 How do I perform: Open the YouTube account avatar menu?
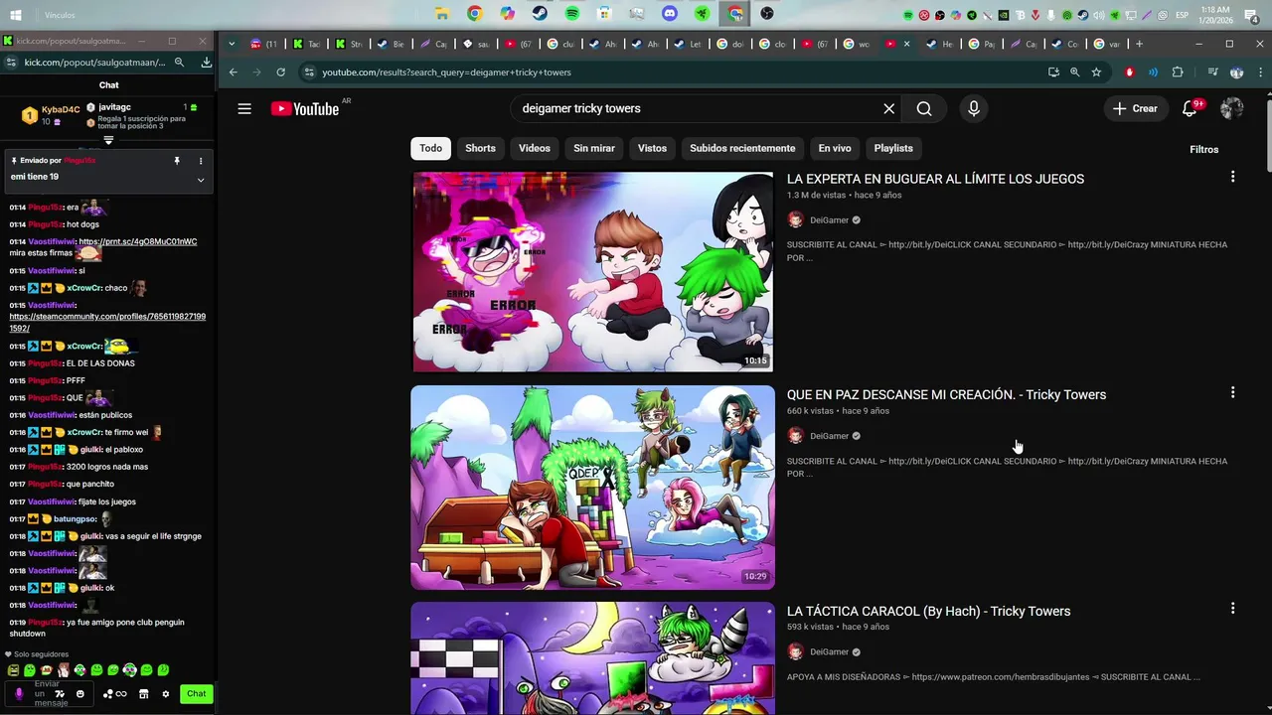tap(1232, 109)
